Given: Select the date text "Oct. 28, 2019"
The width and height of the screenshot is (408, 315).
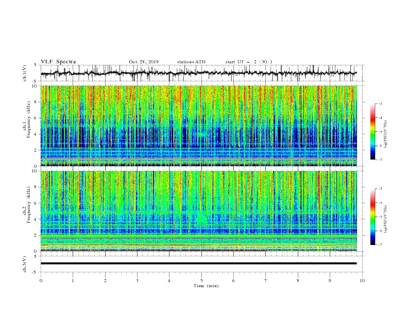Looking at the screenshot, I should (x=144, y=62).
